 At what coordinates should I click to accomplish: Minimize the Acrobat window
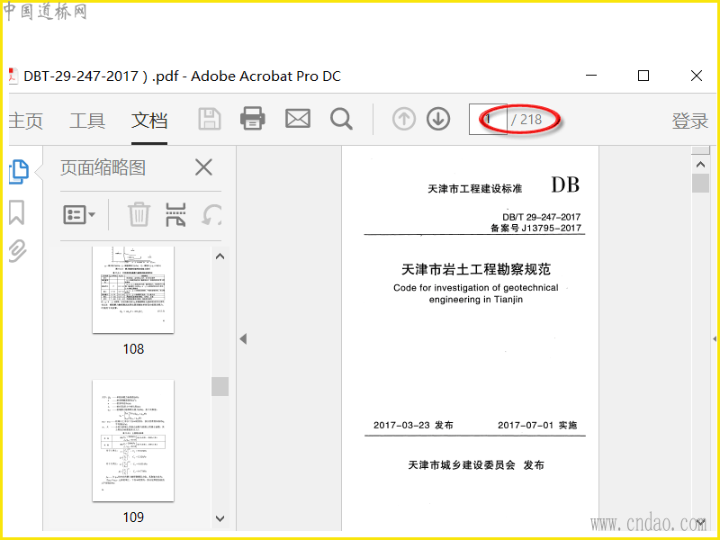[x=591, y=76]
